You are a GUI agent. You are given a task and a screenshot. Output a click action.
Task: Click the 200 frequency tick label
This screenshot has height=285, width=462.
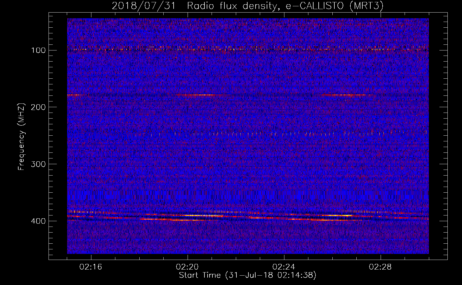click(x=38, y=107)
